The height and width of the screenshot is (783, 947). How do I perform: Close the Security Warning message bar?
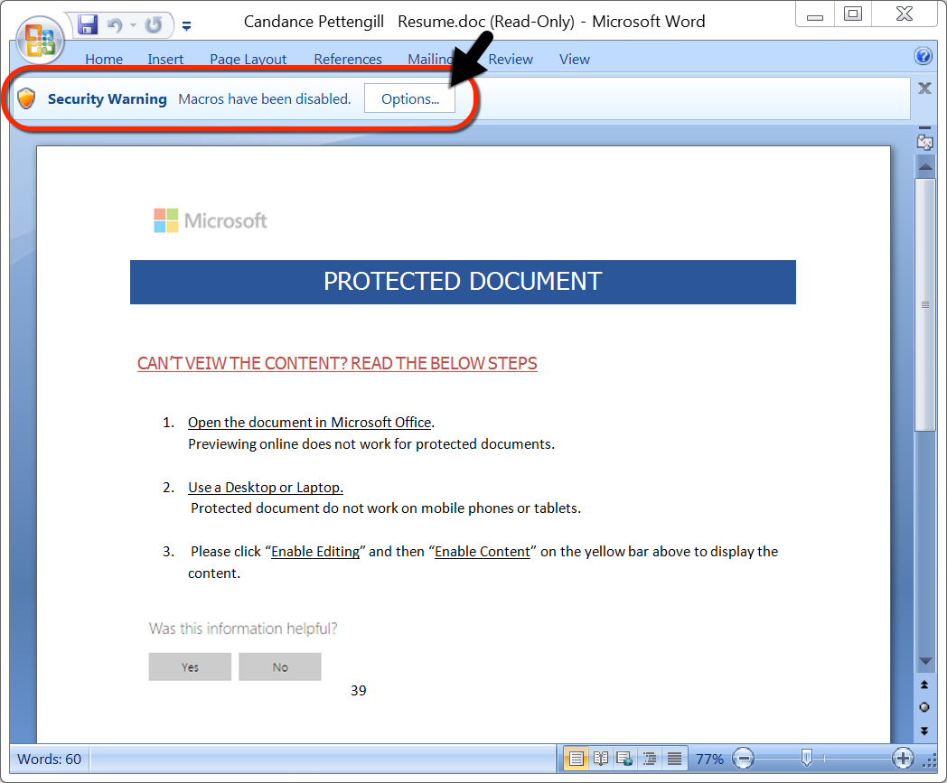point(924,89)
